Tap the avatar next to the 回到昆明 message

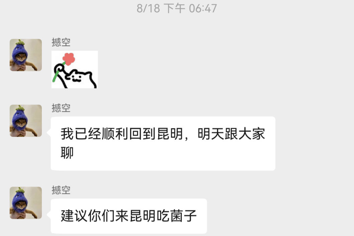click(x=26, y=121)
